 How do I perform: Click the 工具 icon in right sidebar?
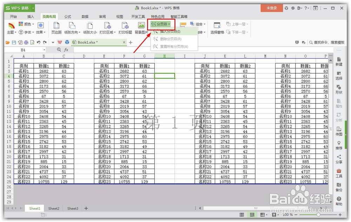point(339,171)
